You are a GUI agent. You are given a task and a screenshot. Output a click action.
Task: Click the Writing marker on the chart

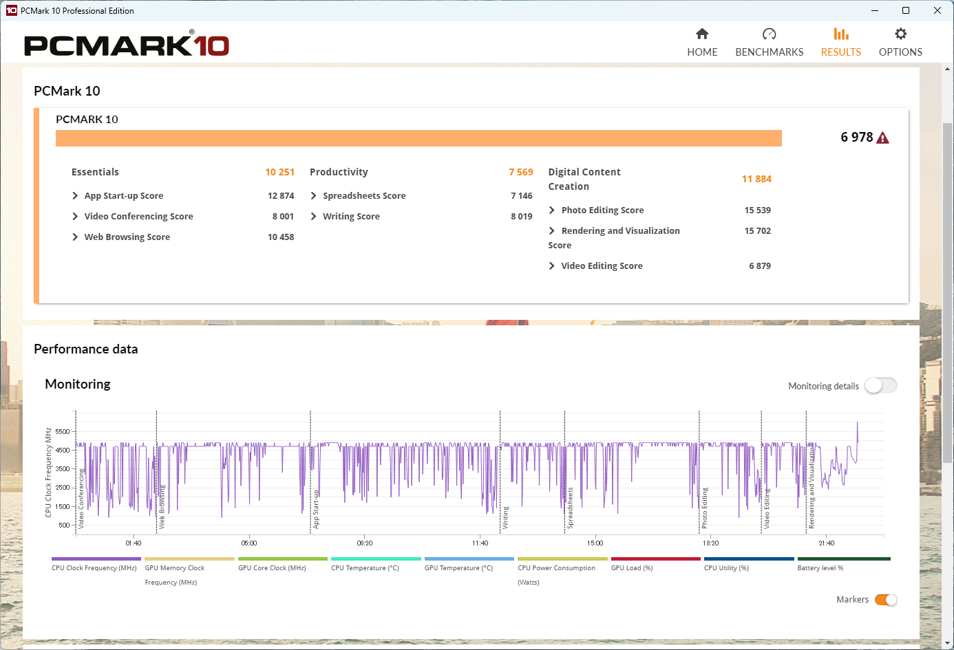pyautogui.click(x=505, y=517)
